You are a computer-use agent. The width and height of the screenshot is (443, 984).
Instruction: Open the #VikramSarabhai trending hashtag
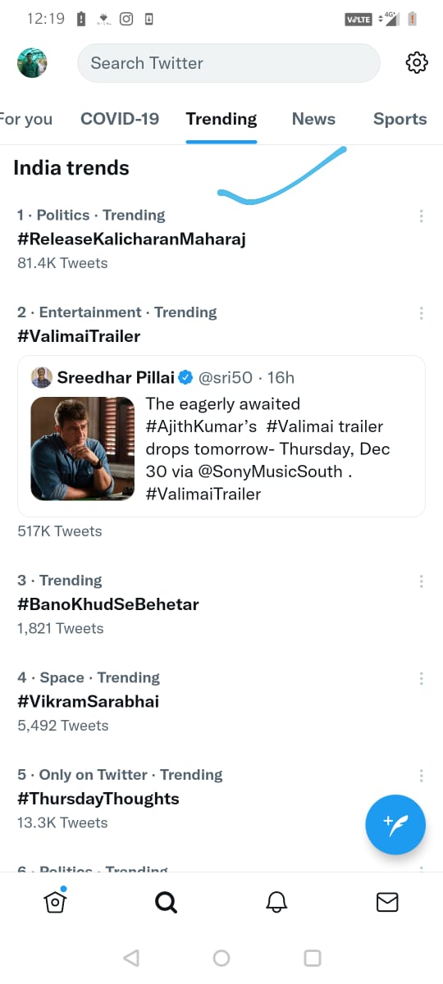coord(89,702)
